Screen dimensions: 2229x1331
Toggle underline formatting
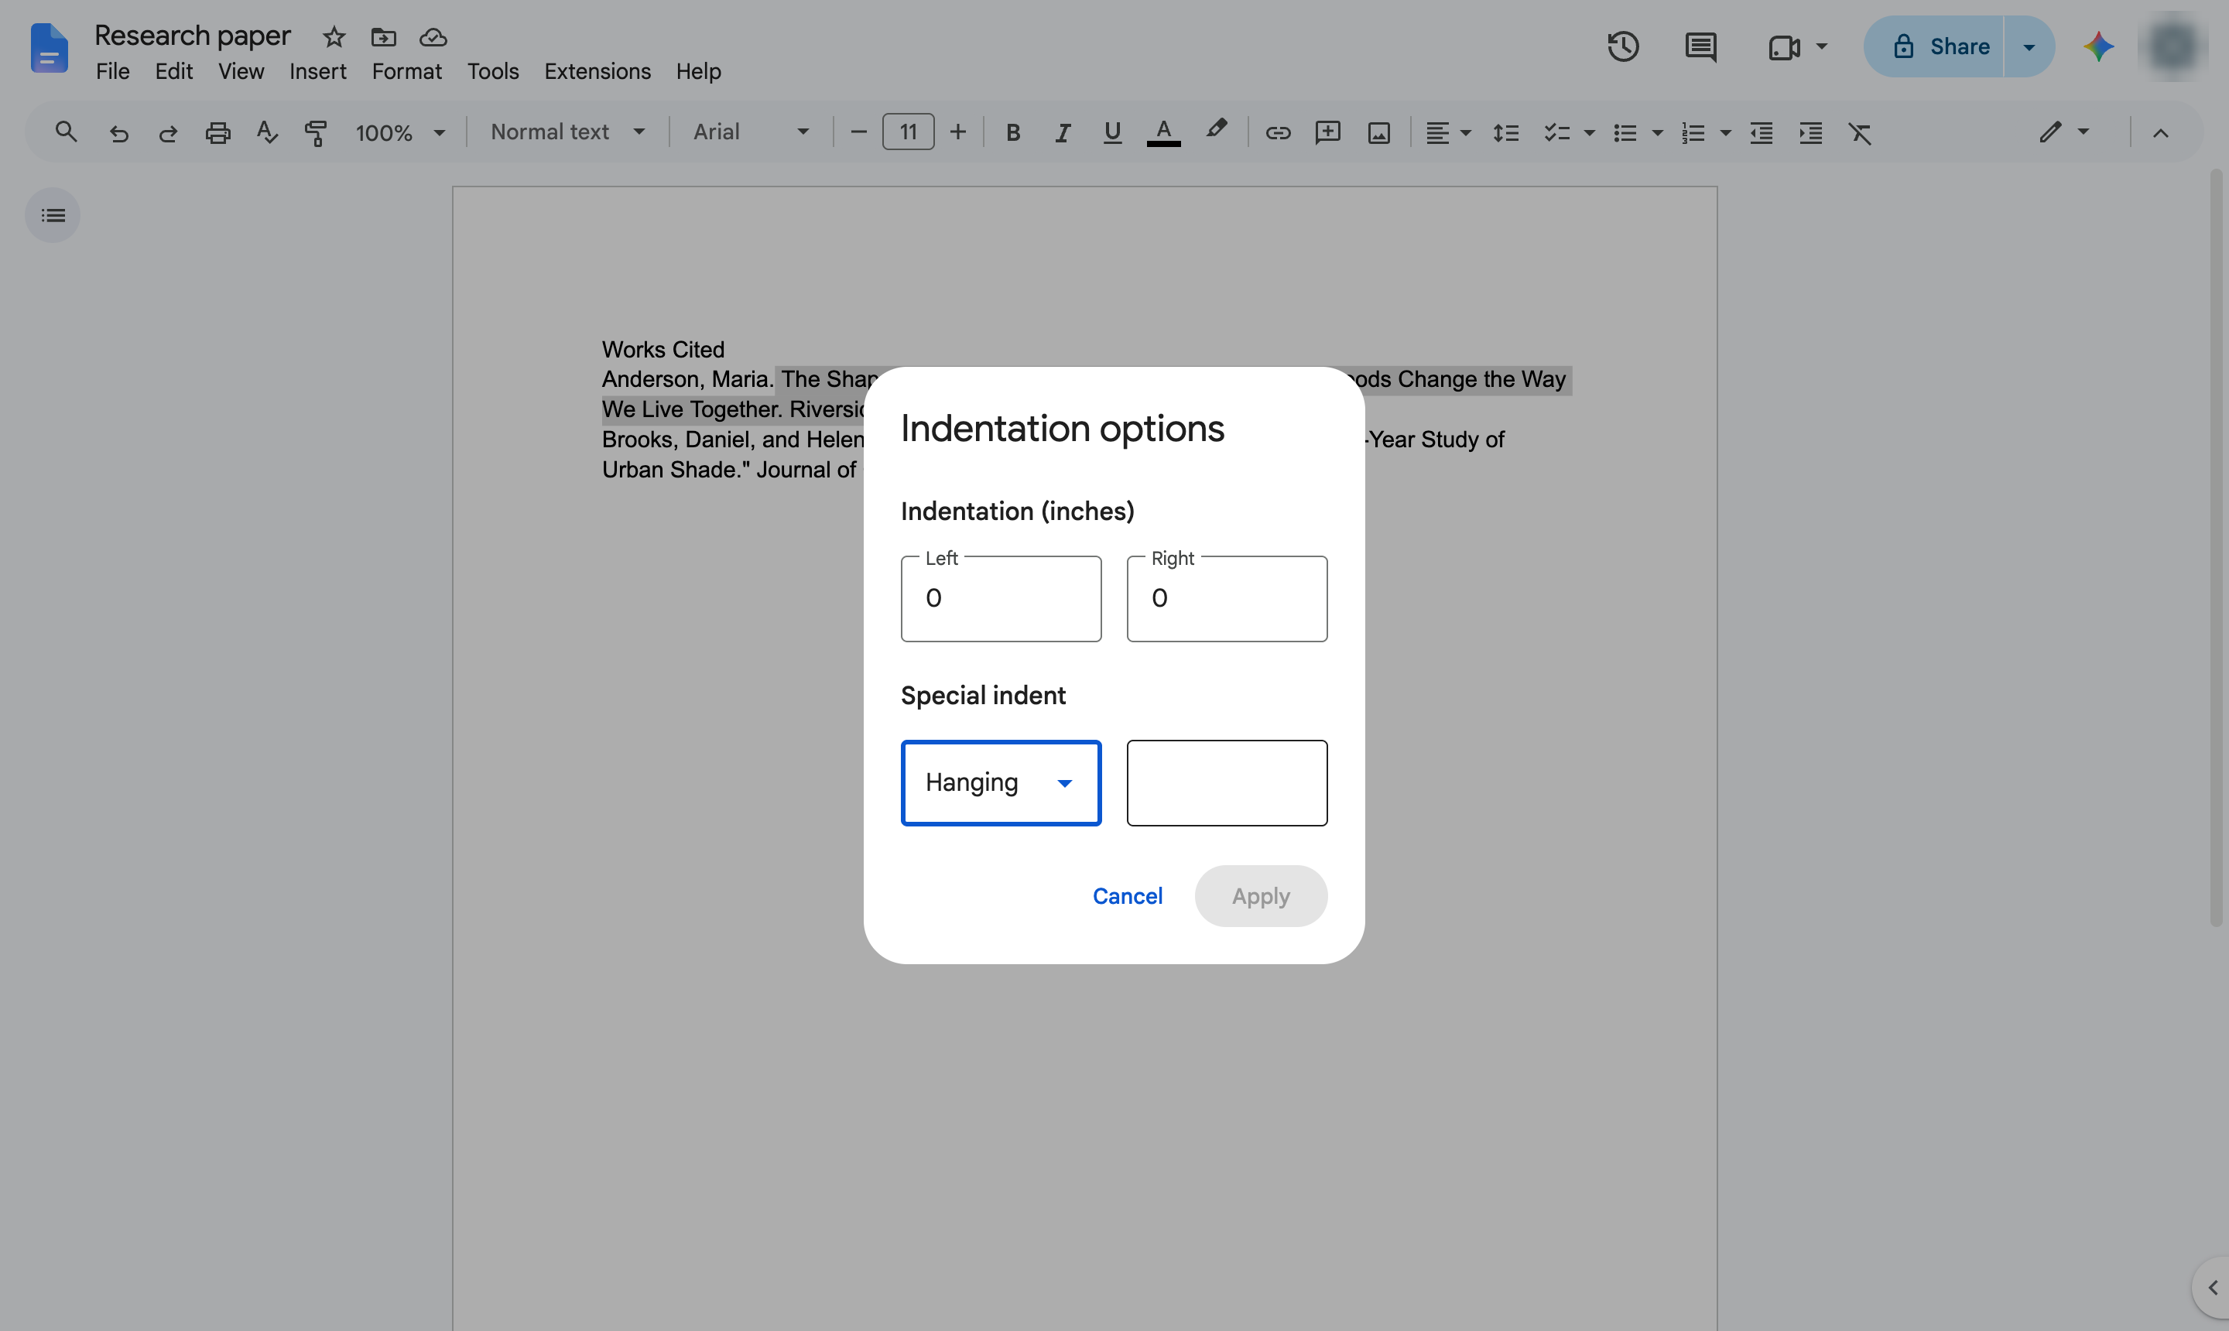[1112, 133]
